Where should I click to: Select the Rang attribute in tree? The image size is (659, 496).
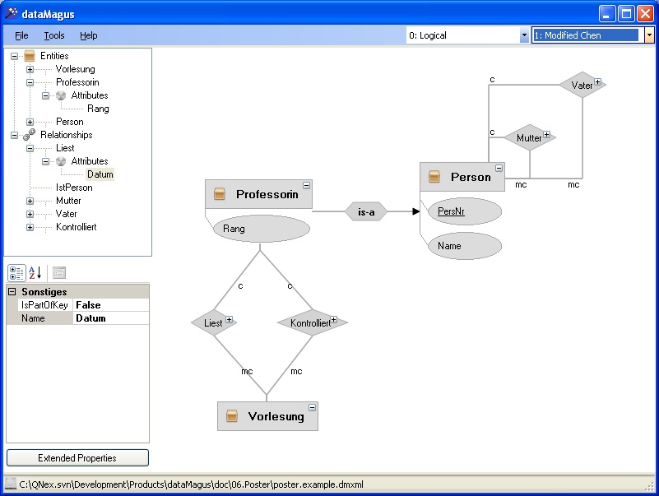tap(98, 109)
